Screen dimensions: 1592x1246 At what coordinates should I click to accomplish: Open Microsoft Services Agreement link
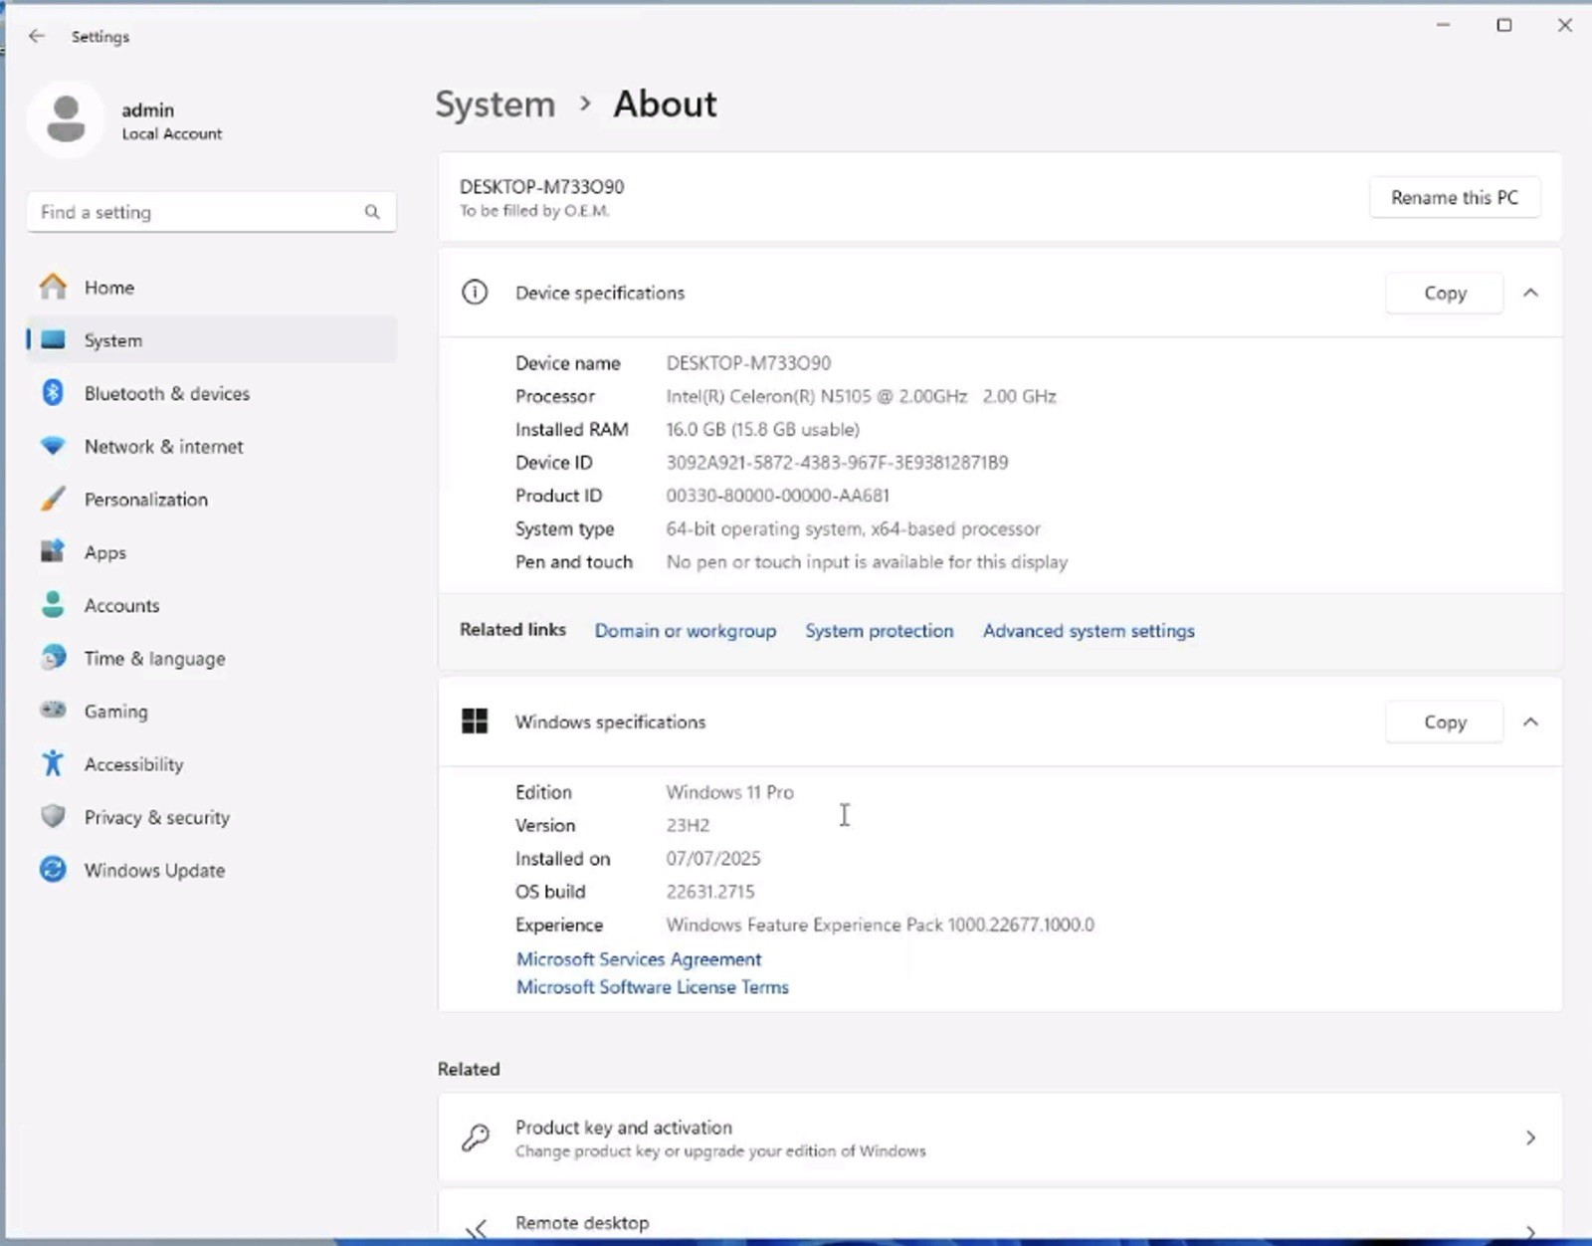[638, 959]
